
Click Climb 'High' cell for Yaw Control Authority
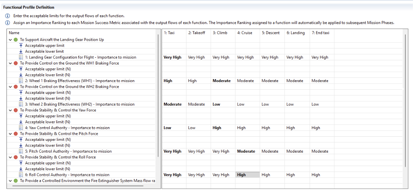(x=223, y=128)
